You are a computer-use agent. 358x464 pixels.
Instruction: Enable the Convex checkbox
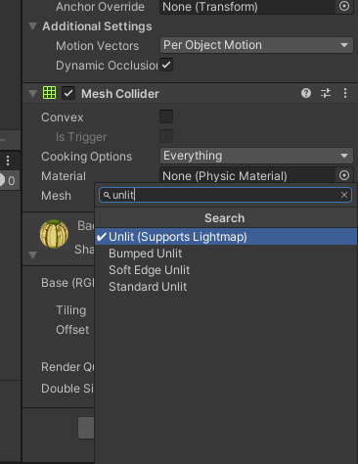[166, 116]
